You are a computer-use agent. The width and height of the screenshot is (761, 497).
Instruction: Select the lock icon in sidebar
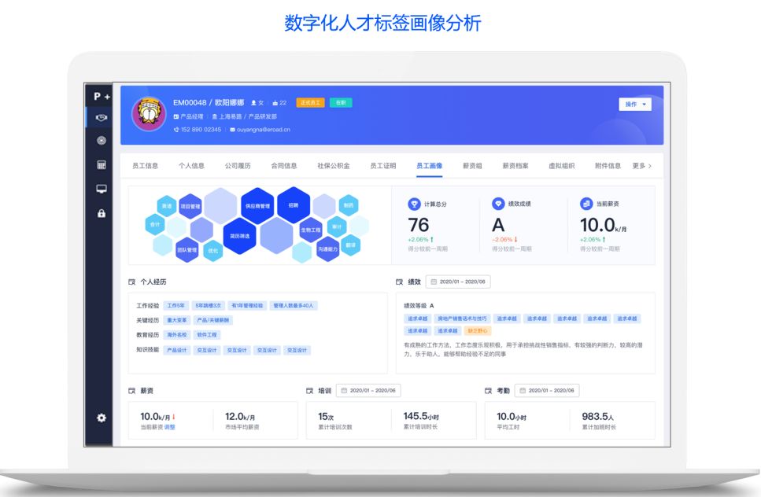click(101, 213)
